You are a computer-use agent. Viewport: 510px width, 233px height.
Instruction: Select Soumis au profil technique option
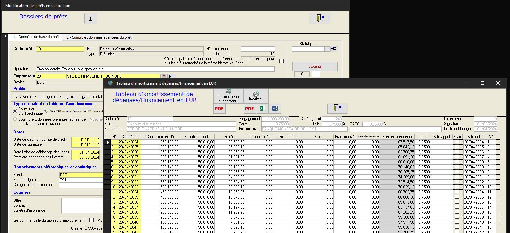tap(15, 111)
